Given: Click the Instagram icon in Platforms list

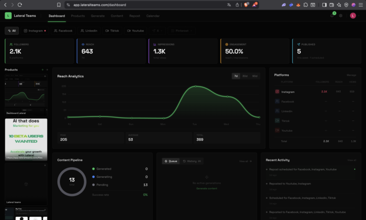Looking at the screenshot, I should point(277,91).
